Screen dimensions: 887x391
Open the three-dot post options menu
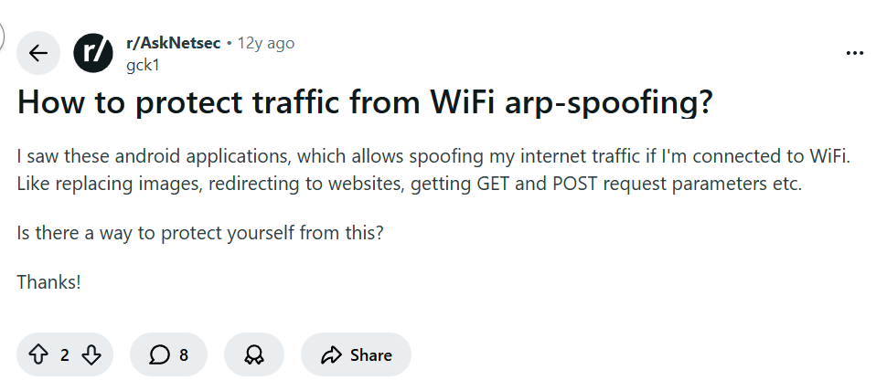(x=855, y=53)
